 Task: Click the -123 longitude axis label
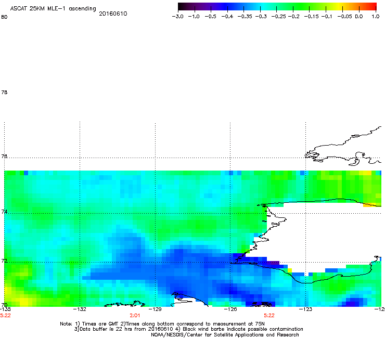[x=305, y=309]
